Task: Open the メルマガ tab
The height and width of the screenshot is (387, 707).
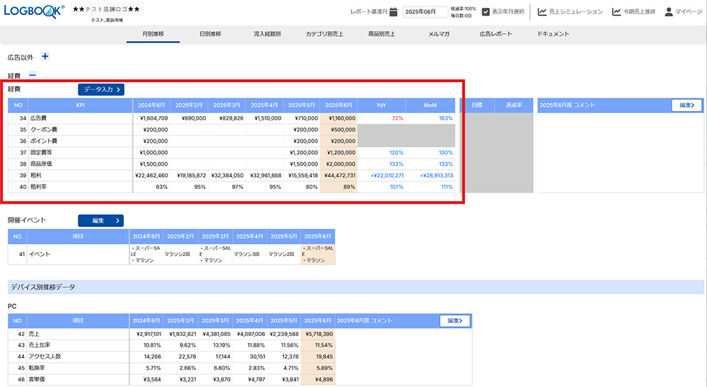Action: coord(437,34)
